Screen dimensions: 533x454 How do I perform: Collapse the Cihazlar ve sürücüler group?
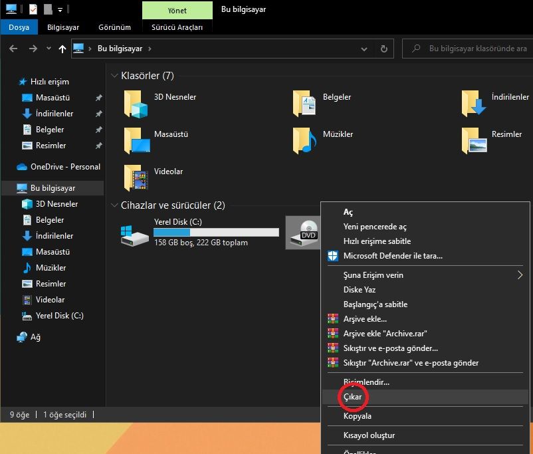(x=114, y=205)
